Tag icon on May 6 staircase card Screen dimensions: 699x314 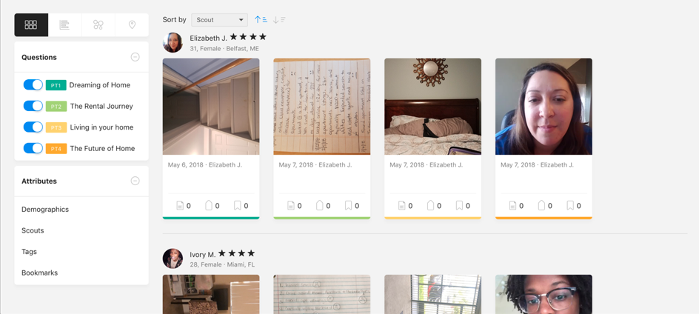tap(208, 205)
